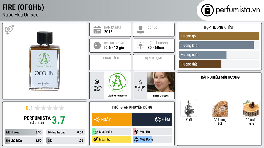Viewport: 264px width, 148px height.
Task: Click the sillage projection person icon
Action: tap(141, 45)
